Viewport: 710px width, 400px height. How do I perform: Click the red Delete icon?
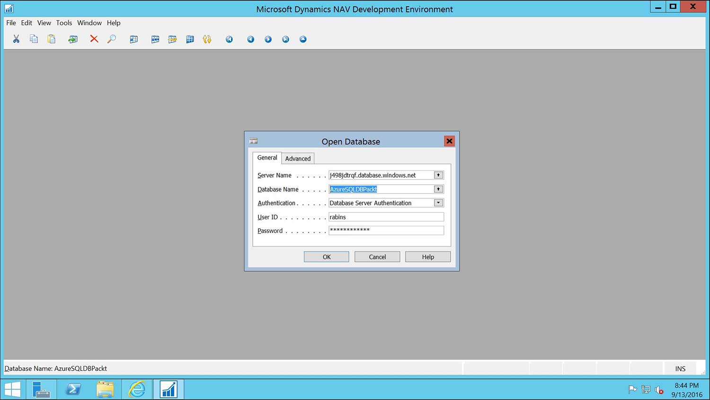point(94,39)
